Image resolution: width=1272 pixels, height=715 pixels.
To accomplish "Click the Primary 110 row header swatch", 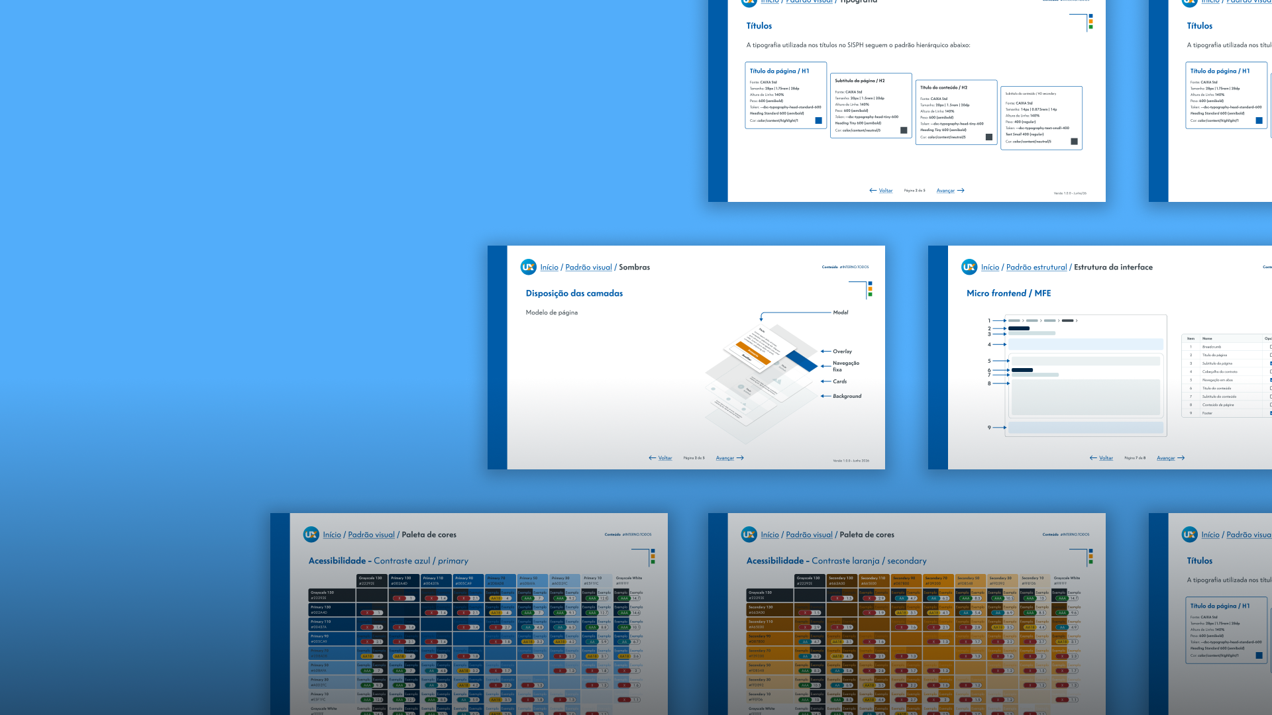I will [332, 624].
